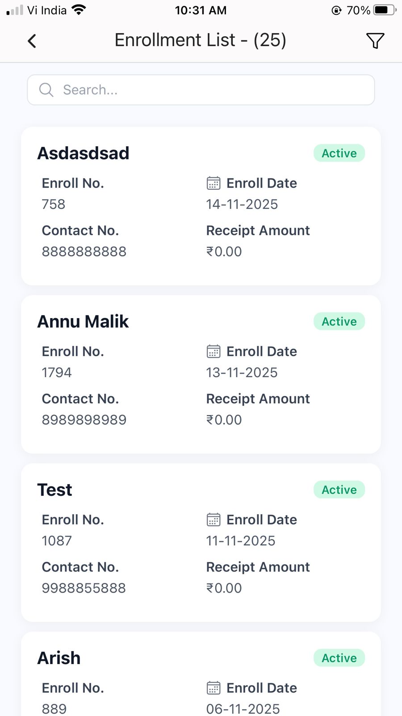The height and width of the screenshot is (716, 402).
Task: Tap the Wi-Fi icon in status bar
Action: click(79, 10)
